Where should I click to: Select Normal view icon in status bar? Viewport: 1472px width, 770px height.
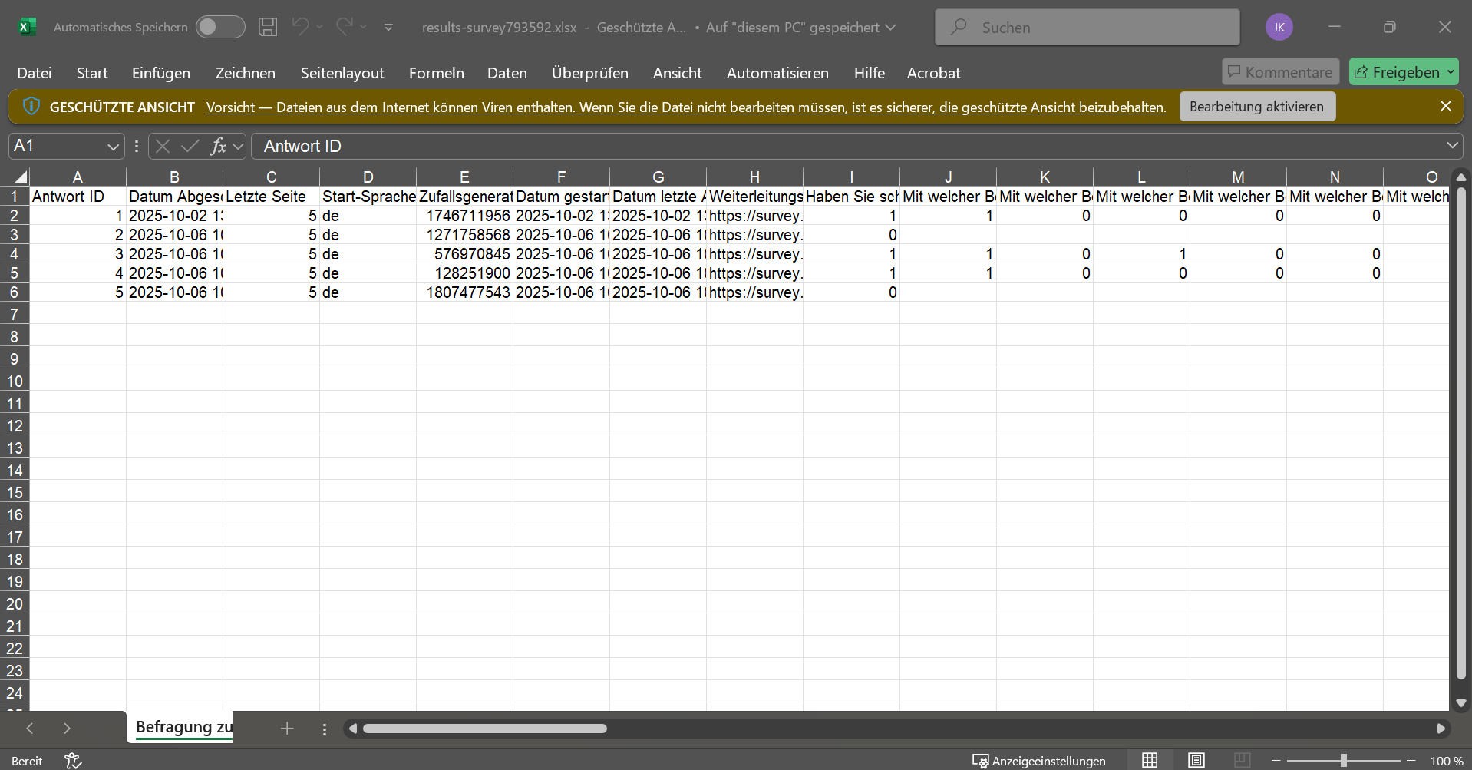(1150, 760)
